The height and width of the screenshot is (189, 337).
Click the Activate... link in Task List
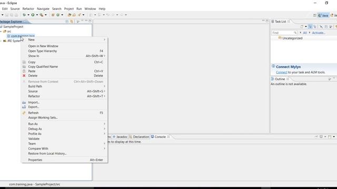pyautogui.click(x=319, y=33)
